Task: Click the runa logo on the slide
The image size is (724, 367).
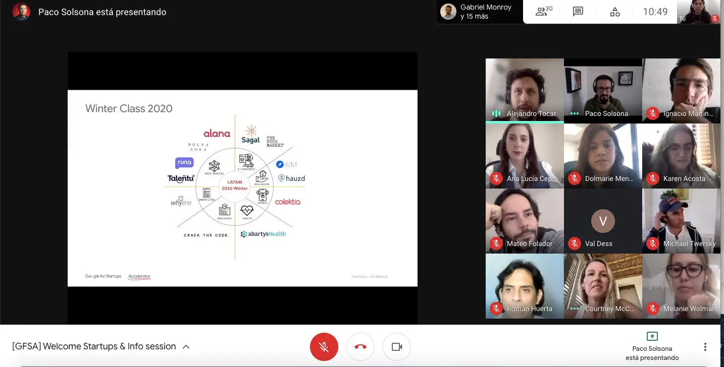Action: [x=184, y=163]
